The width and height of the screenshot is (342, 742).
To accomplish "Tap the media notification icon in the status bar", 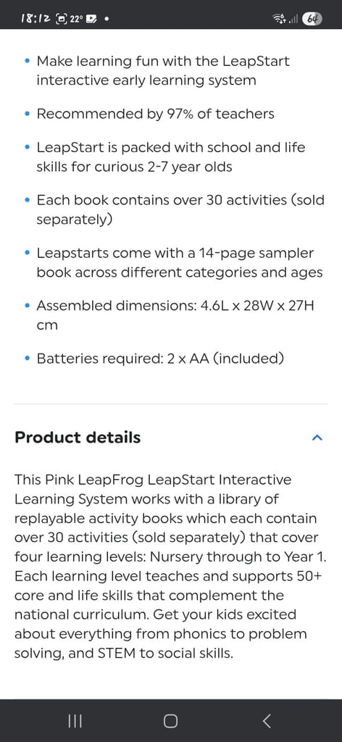I will coord(92,19).
